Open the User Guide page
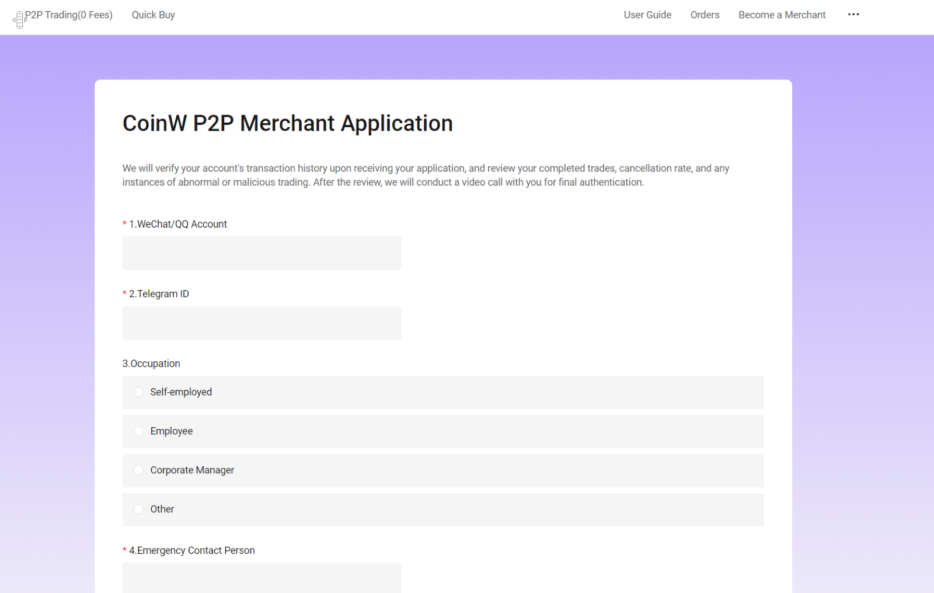934x593 pixels. point(647,15)
